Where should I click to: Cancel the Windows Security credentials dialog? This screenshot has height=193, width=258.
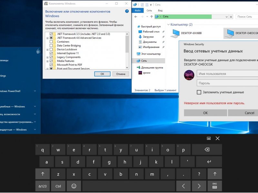point(243,113)
